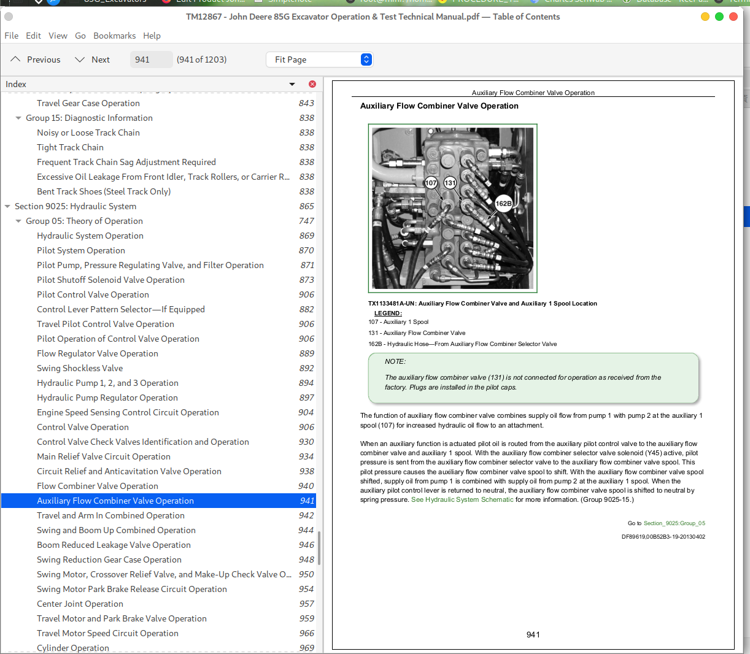
Task: Open the Go menu
Action: (80, 36)
